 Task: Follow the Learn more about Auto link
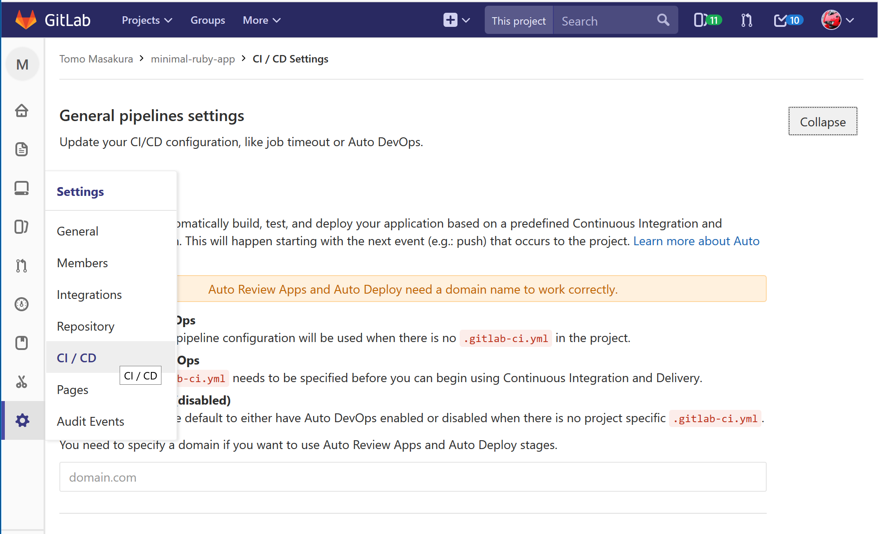click(x=696, y=241)
